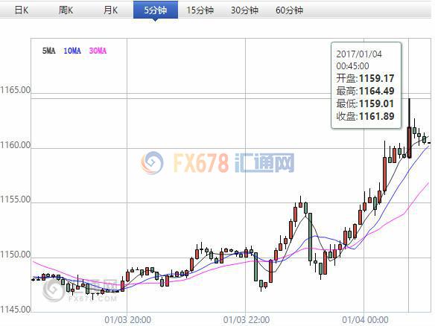
Task: Click the FX678 汇通网 watermark text
Action: pos(234,163)
